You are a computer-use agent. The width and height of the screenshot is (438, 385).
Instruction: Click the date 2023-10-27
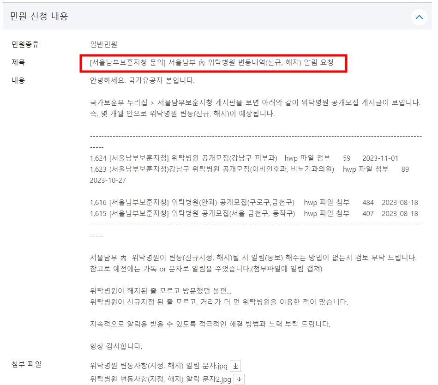(108, 180)
